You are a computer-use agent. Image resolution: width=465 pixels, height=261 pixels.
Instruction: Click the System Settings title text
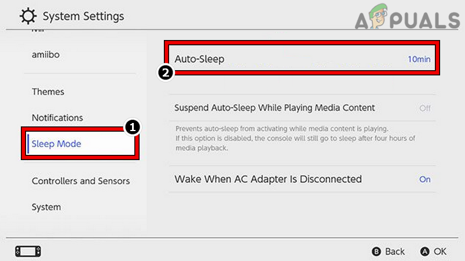pos(83,16)
